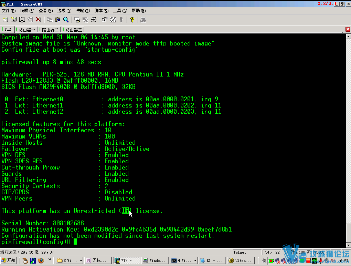Switch to the 路由器二 session tab
This screenshot has width=351, height=266.
pos(50,30)
